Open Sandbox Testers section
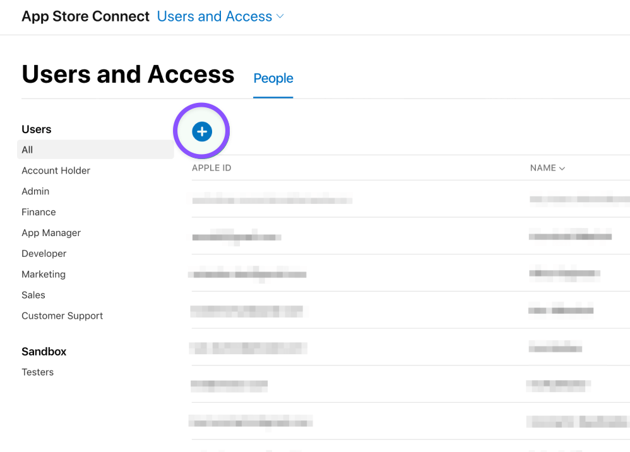 click(37, 372)
